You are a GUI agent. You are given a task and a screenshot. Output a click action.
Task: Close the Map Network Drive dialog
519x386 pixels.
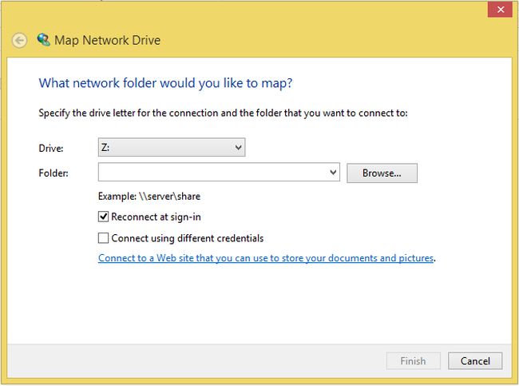tap(501, 10)
